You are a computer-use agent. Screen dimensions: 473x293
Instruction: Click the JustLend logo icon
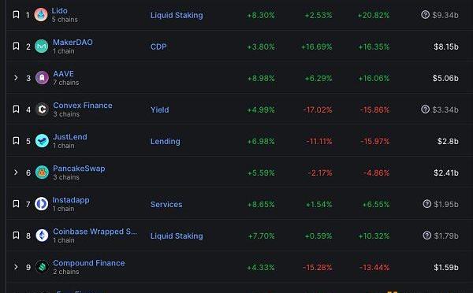tap(42, 141)
